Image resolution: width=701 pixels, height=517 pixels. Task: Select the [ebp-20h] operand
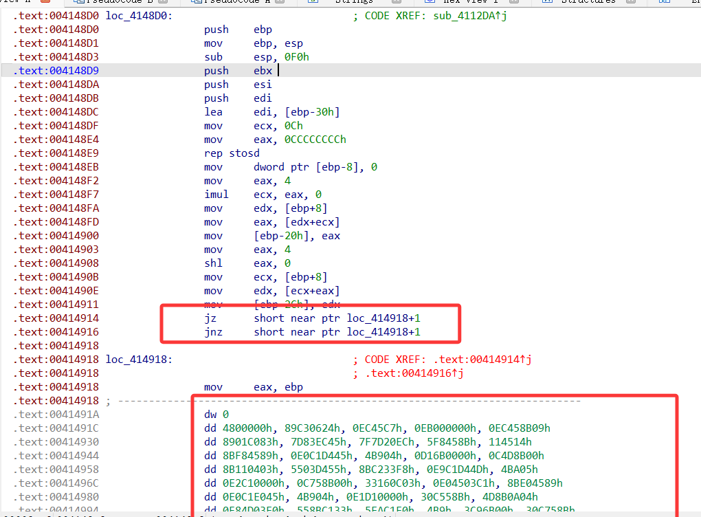click(x=281, y=236)
